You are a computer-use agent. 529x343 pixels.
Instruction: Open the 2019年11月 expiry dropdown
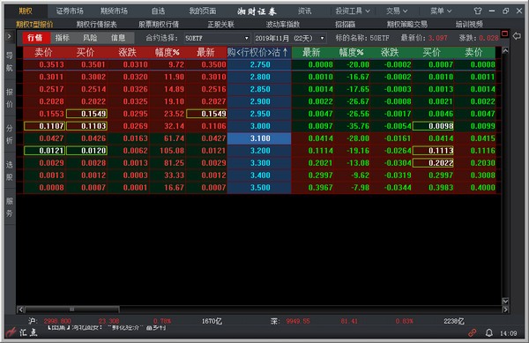coord(290,38)
